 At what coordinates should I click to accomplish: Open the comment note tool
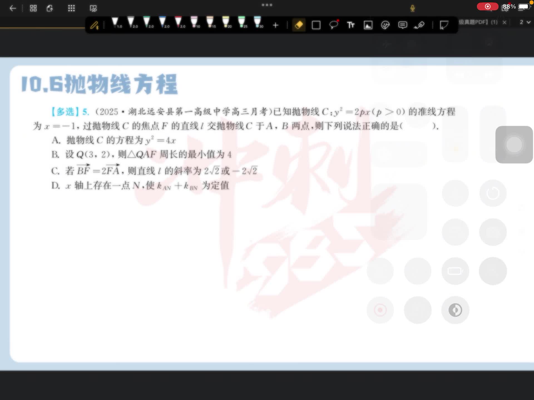click(402, 25)
